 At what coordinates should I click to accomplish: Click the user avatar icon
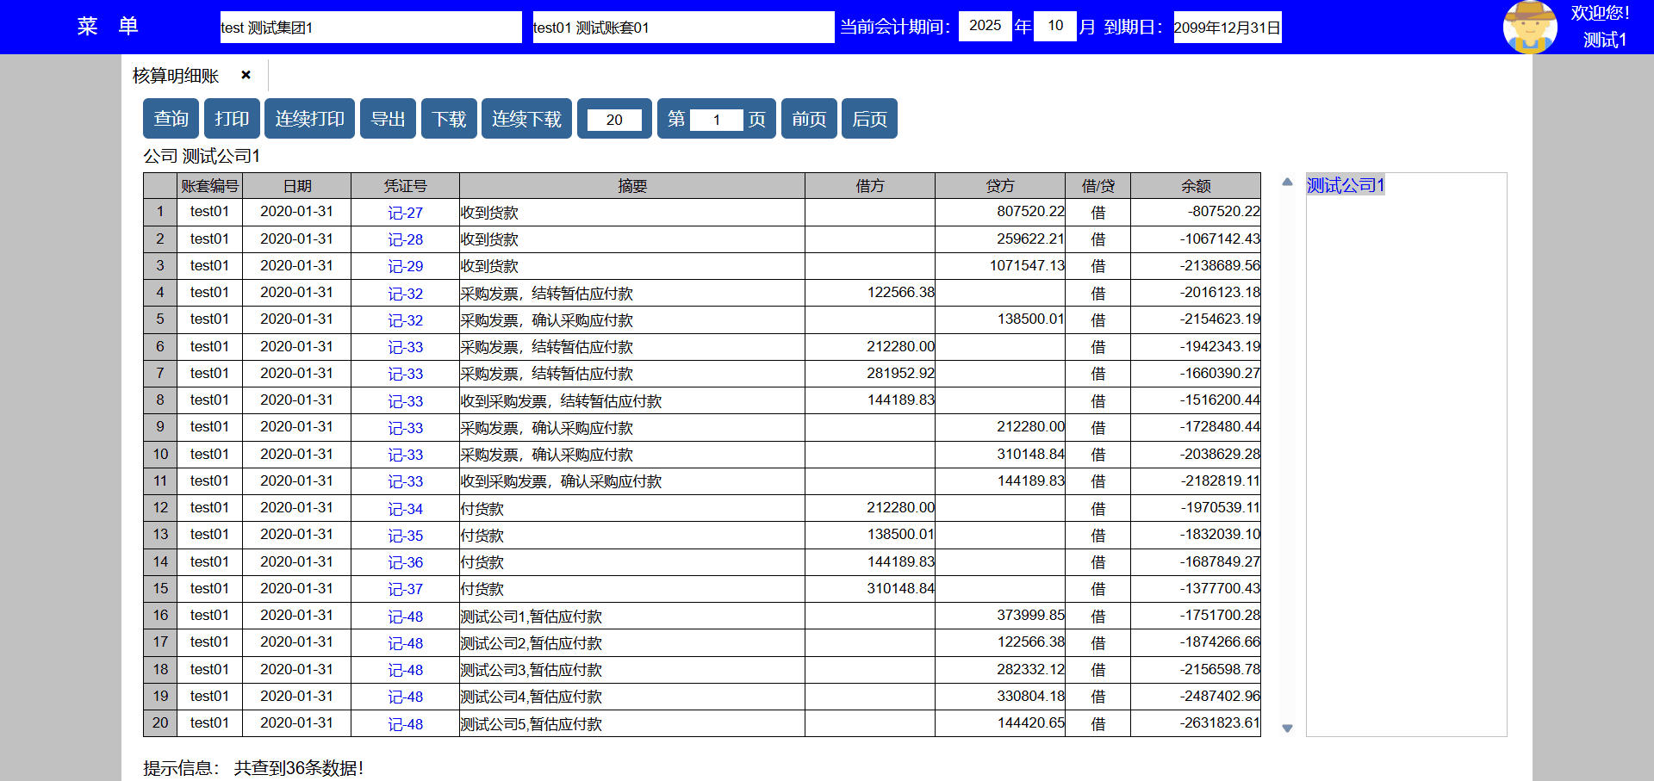[x=1529, y=28]
